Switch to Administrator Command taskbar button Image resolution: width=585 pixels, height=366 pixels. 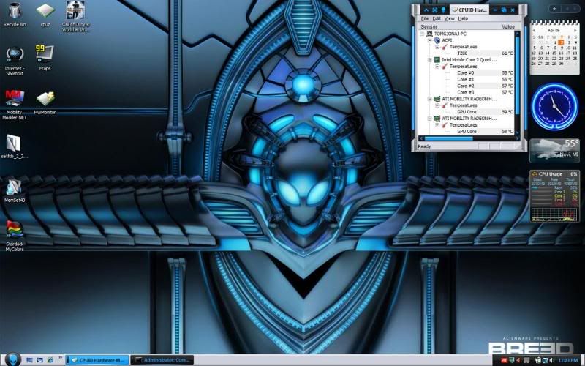click(162, 360)
